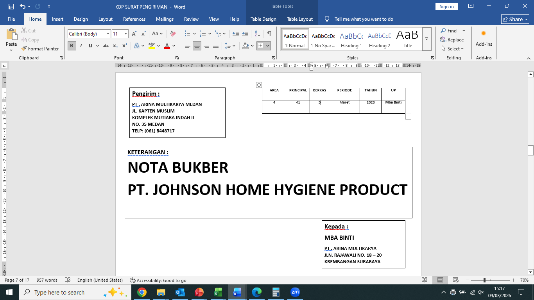Apply the No Spacing style
This screenshot has width=534, height=300.
323,39
